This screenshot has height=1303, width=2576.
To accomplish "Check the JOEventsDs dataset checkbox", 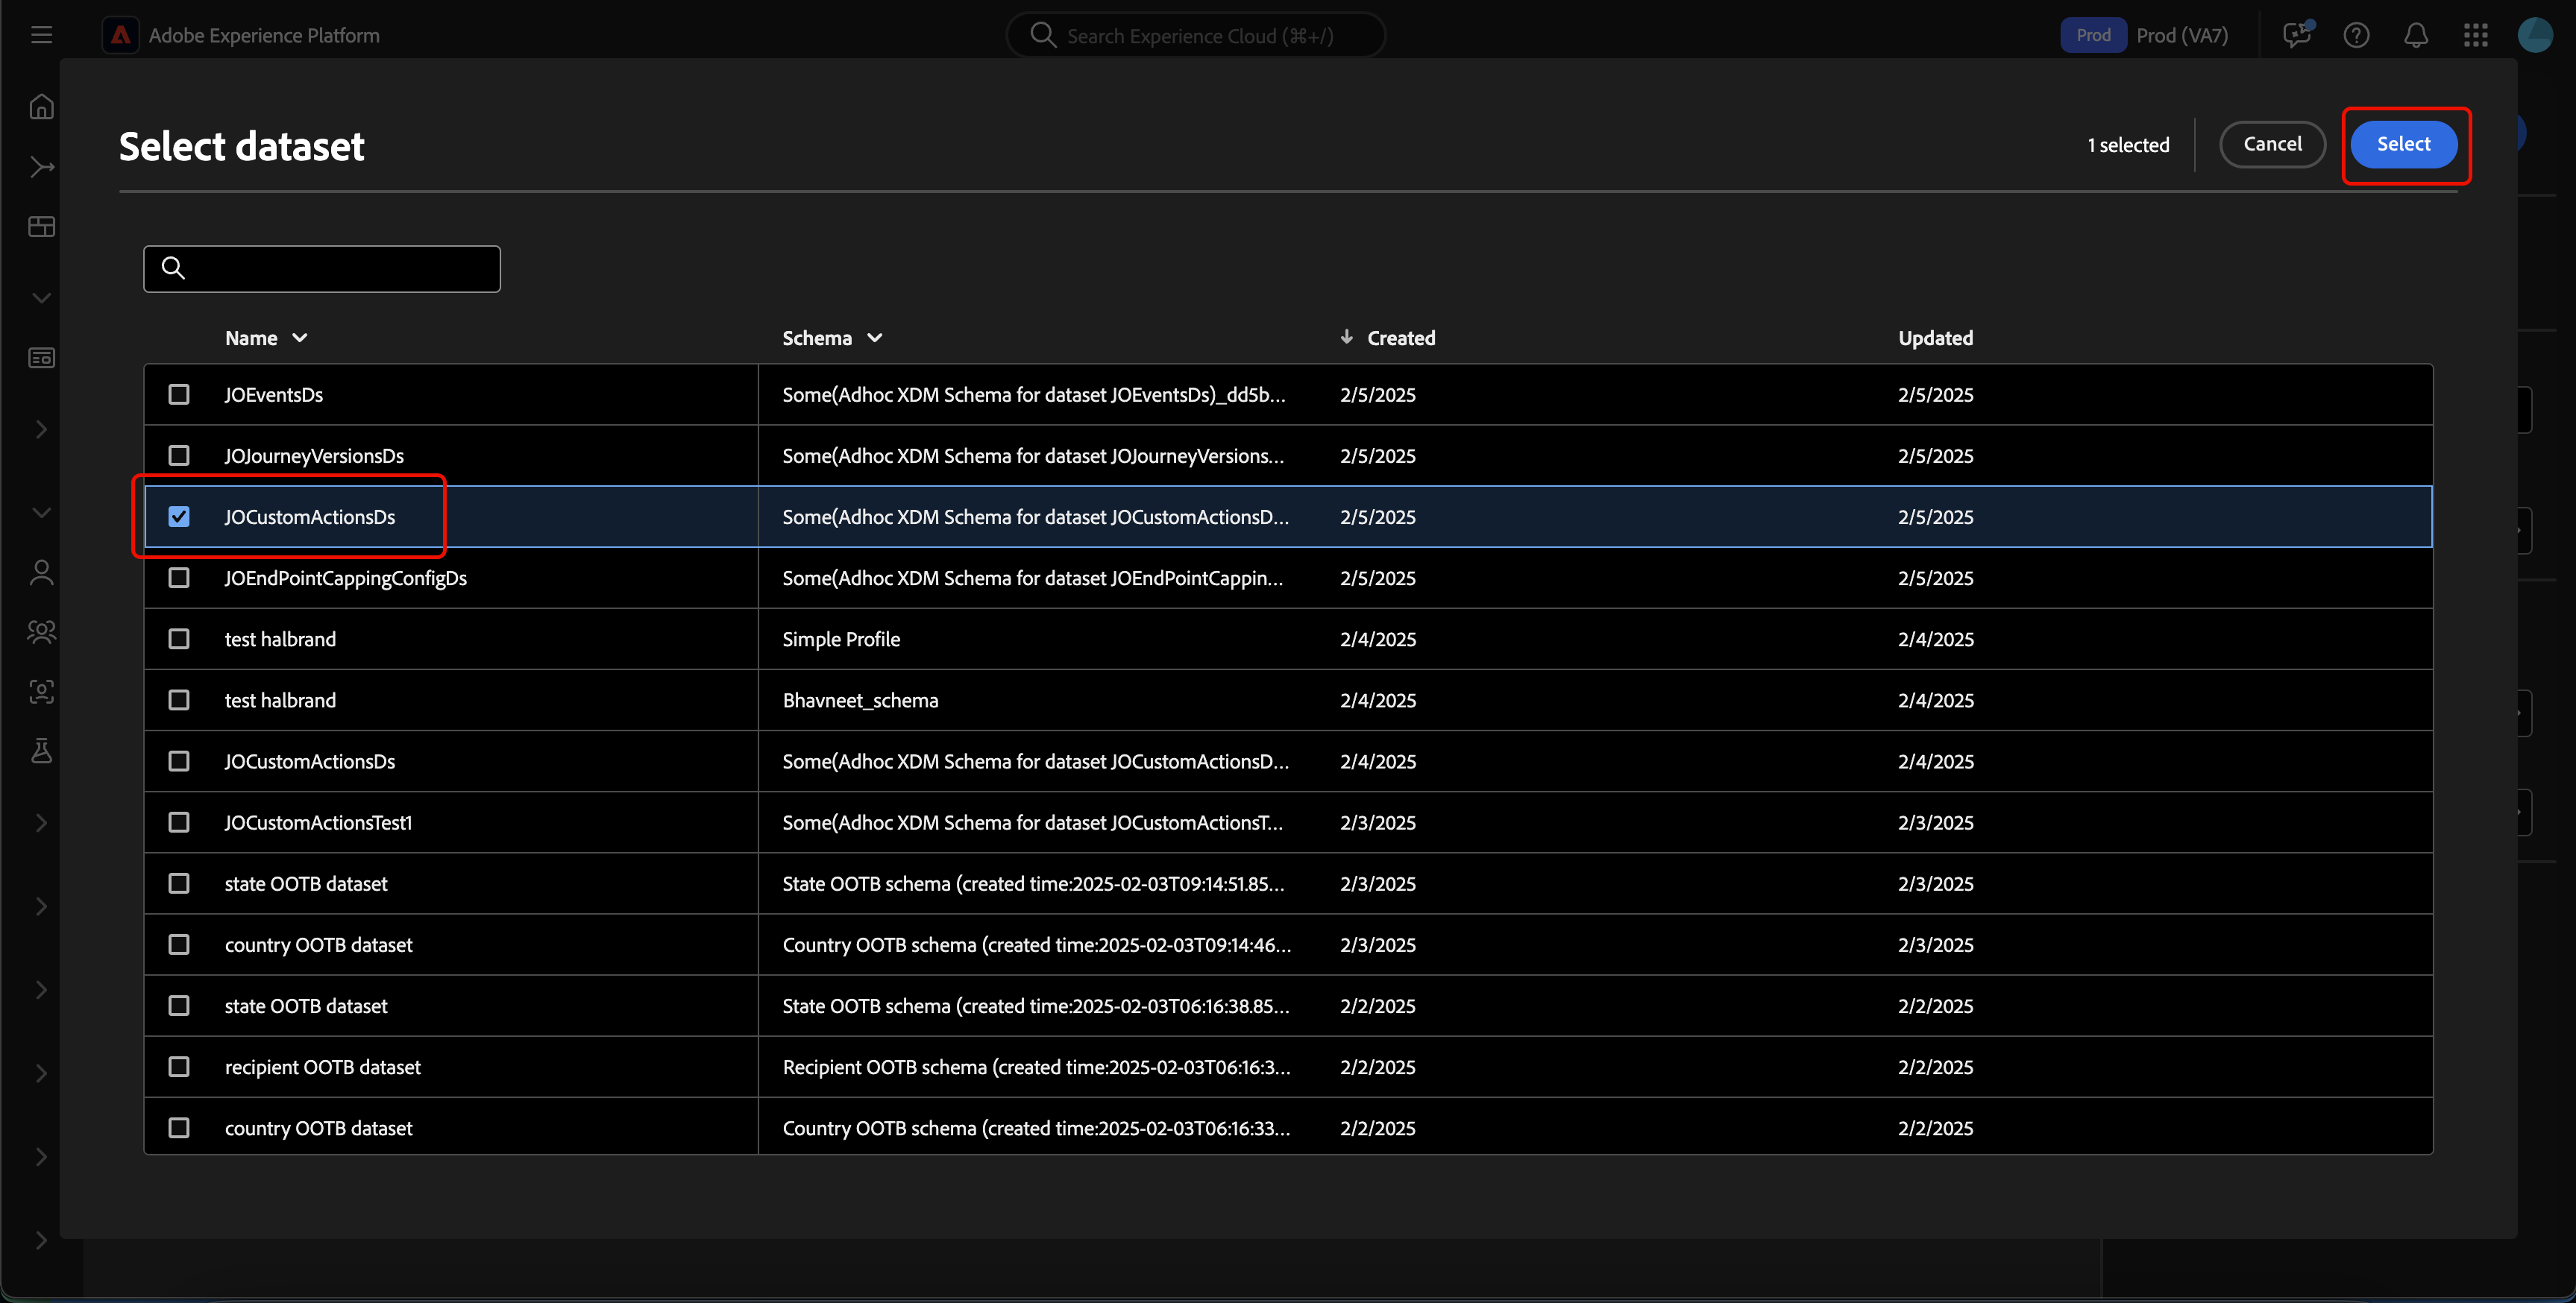I will click(179, 394).
